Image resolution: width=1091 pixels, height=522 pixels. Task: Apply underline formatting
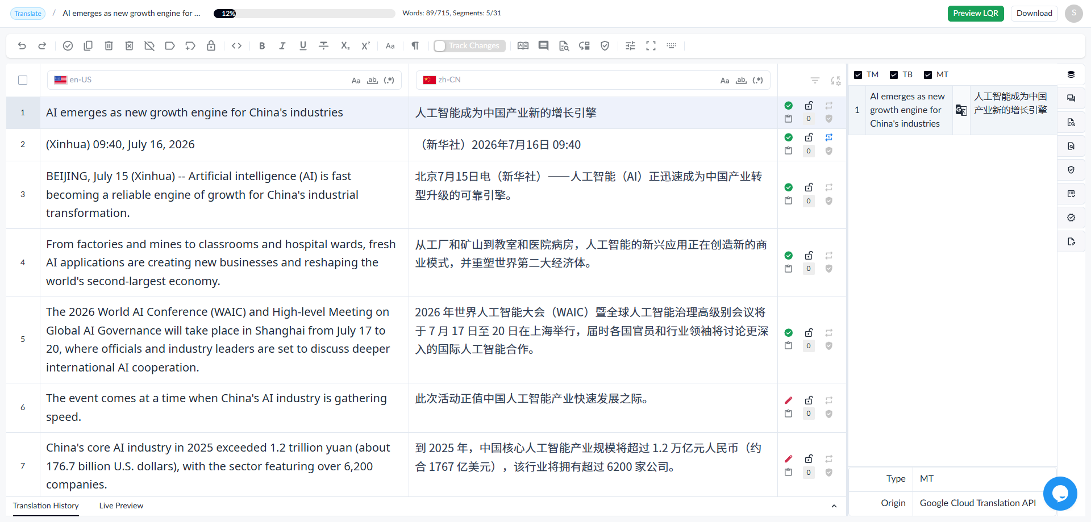pyautogui.click(x=303, y=46)
